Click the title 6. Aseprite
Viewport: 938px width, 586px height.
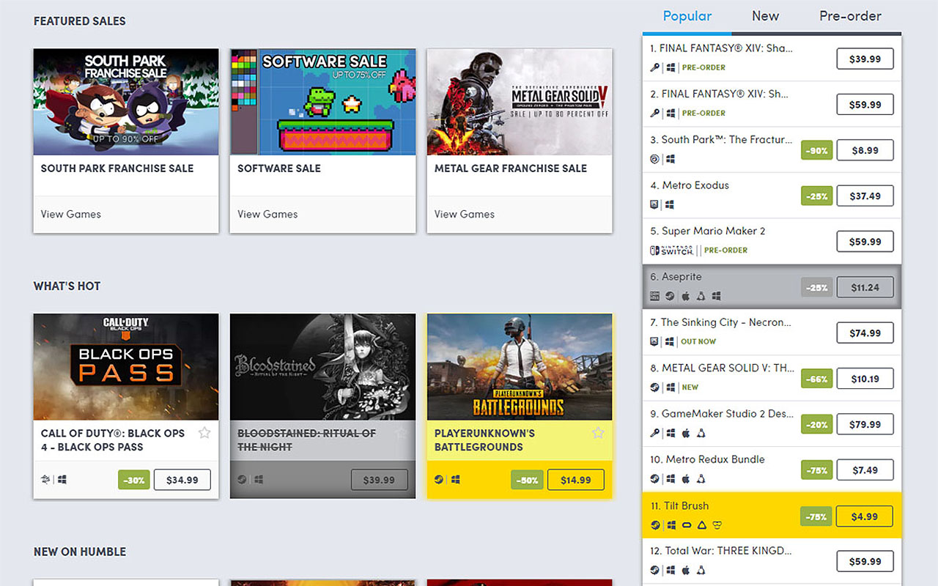coord(676,277)
